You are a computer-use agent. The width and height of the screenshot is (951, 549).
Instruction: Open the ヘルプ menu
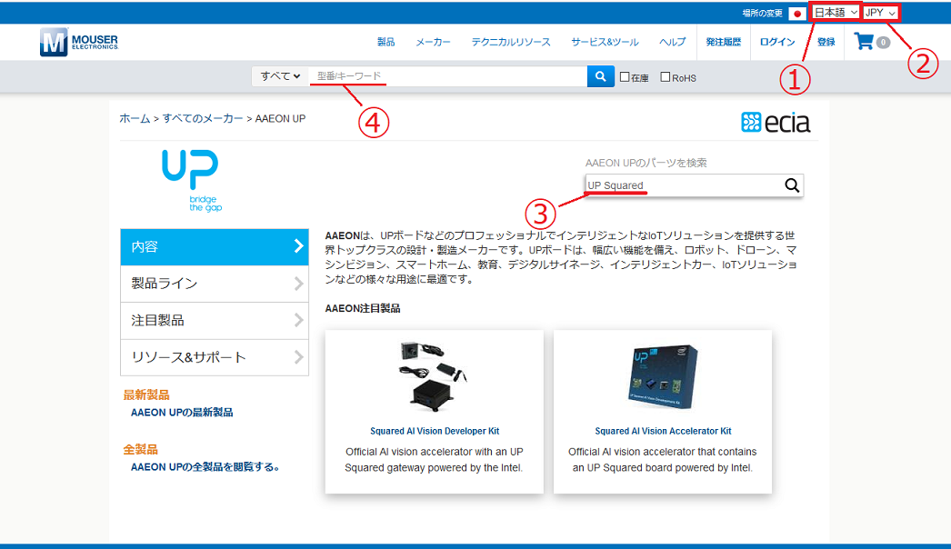coord(672,42)
